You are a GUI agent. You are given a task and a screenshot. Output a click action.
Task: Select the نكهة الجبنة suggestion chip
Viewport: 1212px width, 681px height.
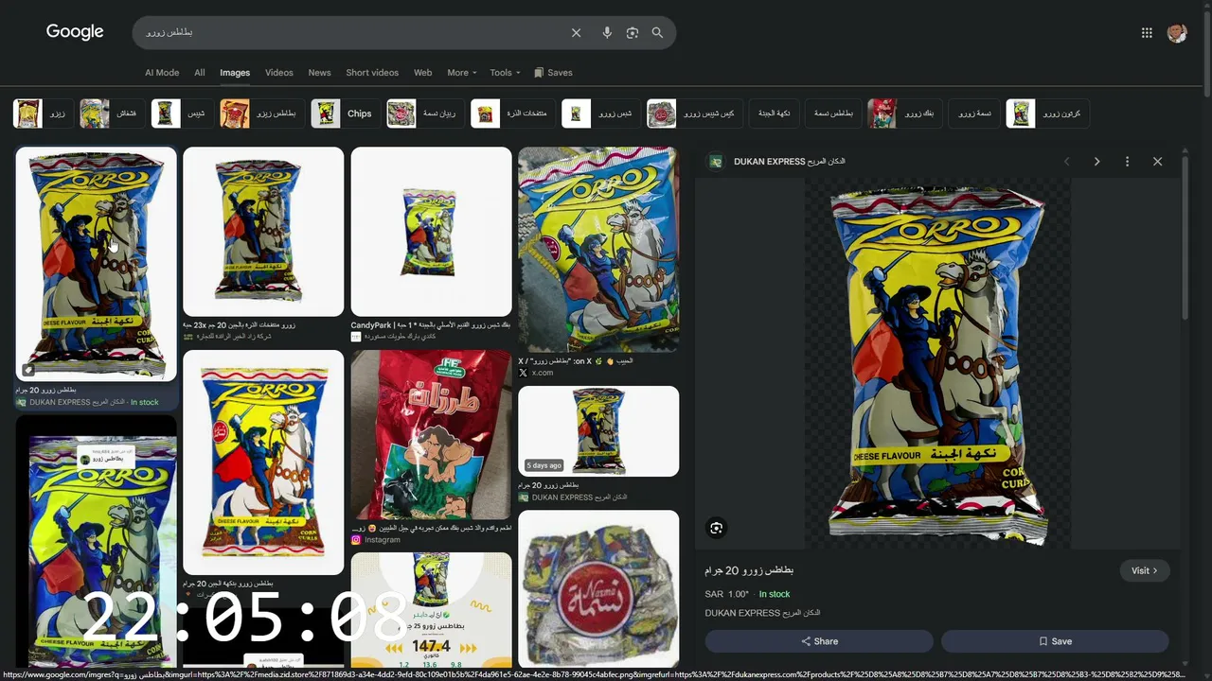point(775,113)
